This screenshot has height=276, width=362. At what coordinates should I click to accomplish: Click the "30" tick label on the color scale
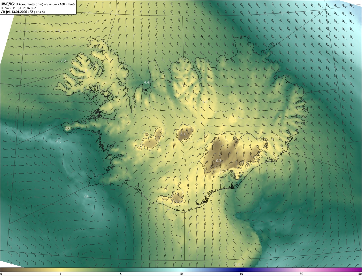(x=301, y=274)
